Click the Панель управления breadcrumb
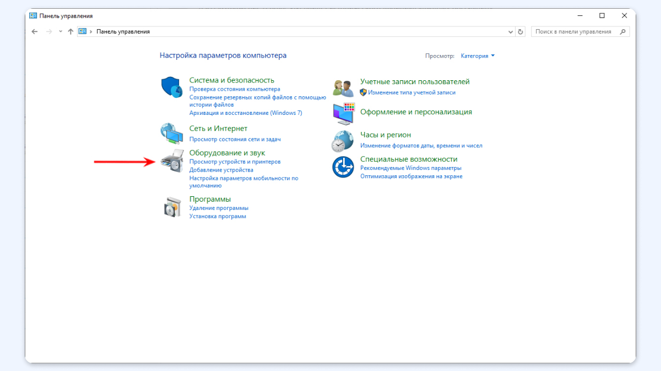This screenshot has height=371, width=661. (x=123, y=32)
